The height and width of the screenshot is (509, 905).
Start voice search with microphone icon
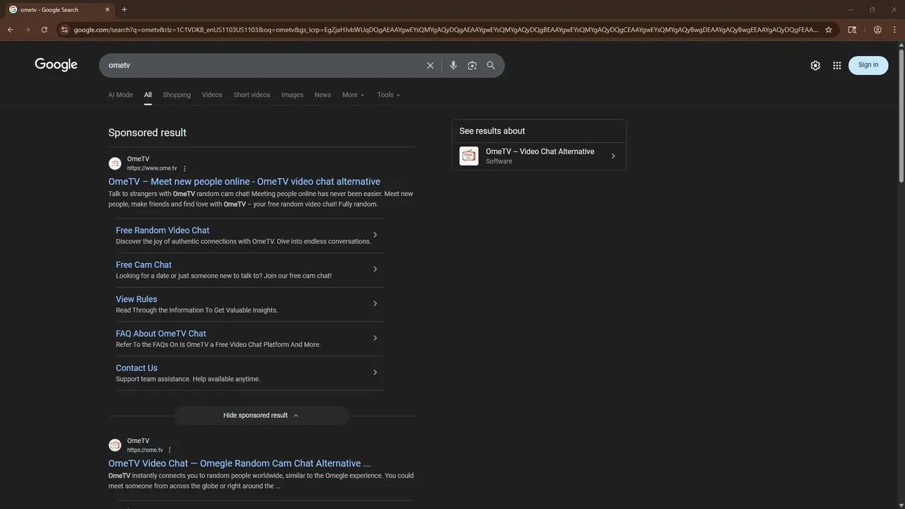pyautogui.click(x=453, y=65)
